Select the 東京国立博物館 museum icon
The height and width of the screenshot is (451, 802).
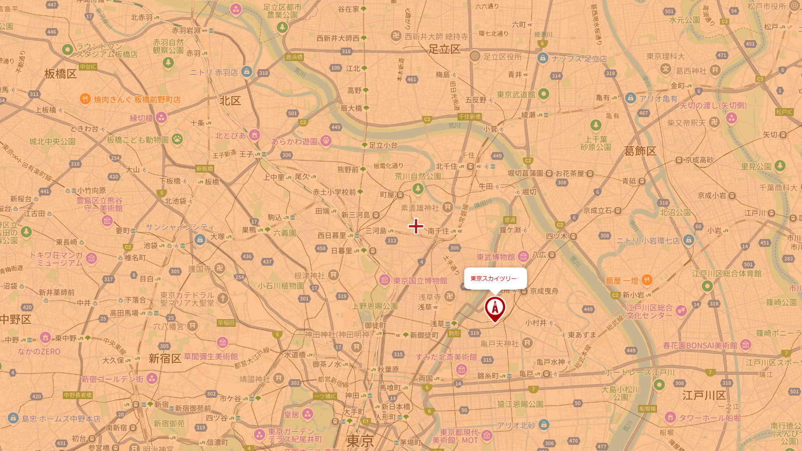pyautogui.click(x=384, y=280)
